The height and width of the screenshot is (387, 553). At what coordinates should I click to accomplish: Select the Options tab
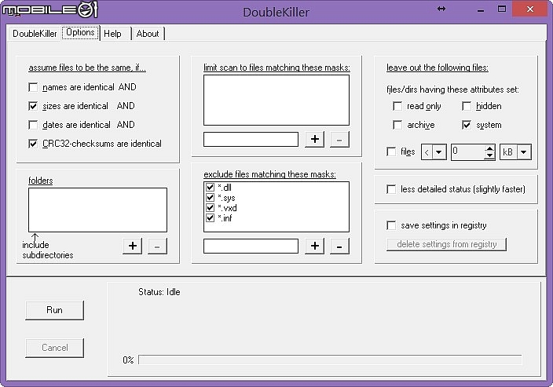[80, 33]
